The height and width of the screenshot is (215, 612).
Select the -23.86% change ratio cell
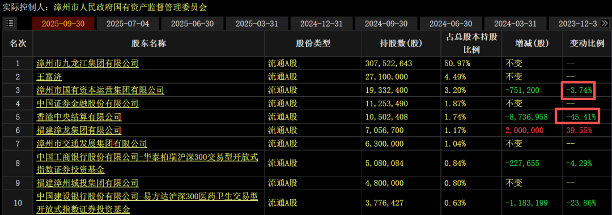pyautogui.click(x=581, y=203)
